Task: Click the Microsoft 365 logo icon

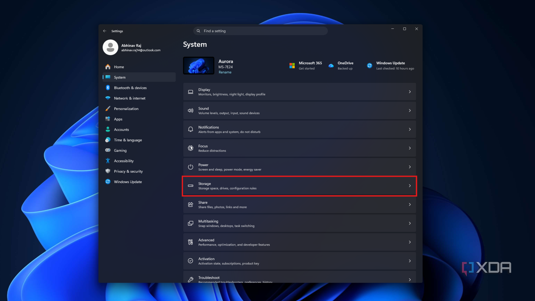Action: [x=292, y=66]
